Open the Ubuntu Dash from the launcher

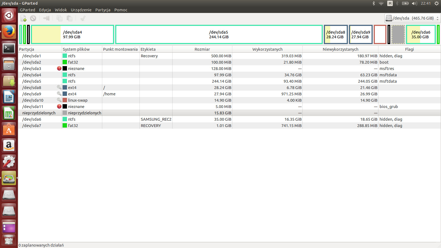point(9,15)
